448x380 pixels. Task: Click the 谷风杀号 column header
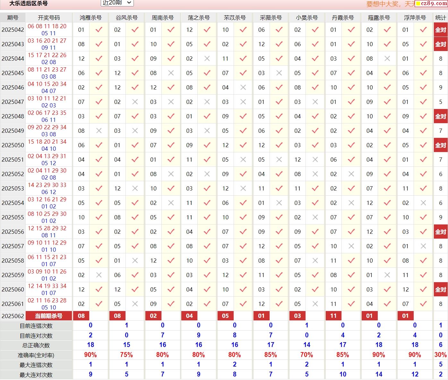tap(127, 18)
